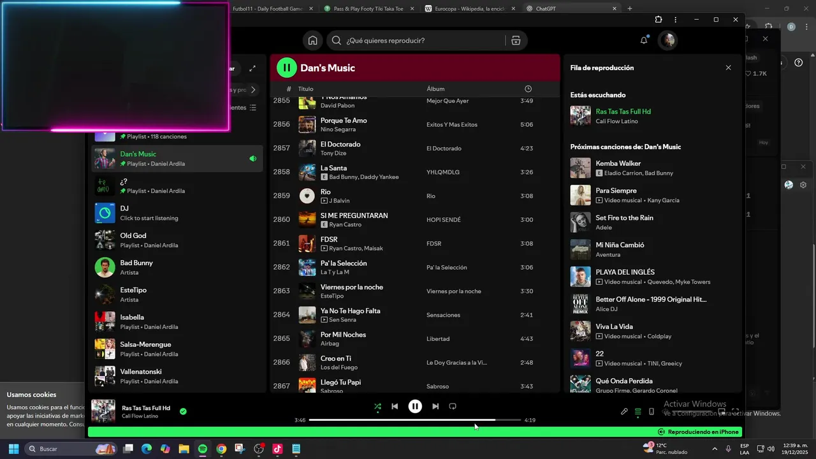
Task: Open the full screen player icon
Action: (735, 411)
